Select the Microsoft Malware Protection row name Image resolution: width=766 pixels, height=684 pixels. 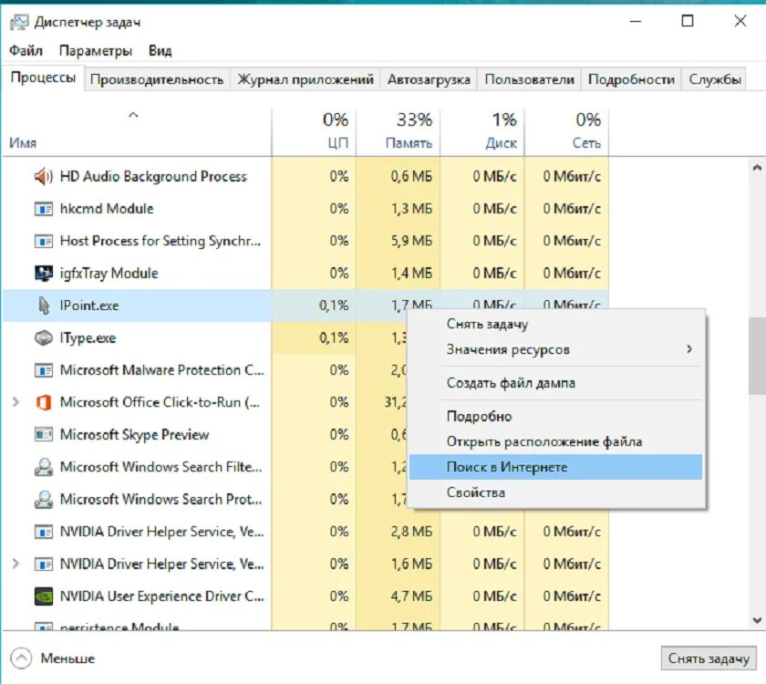click(161, 370)
